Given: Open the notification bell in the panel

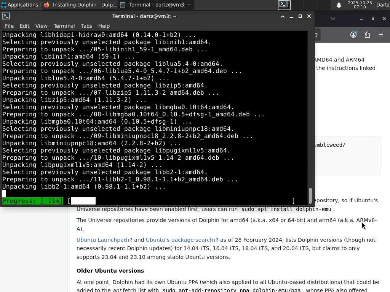Looking at the screenshot, I should point(339,5).
